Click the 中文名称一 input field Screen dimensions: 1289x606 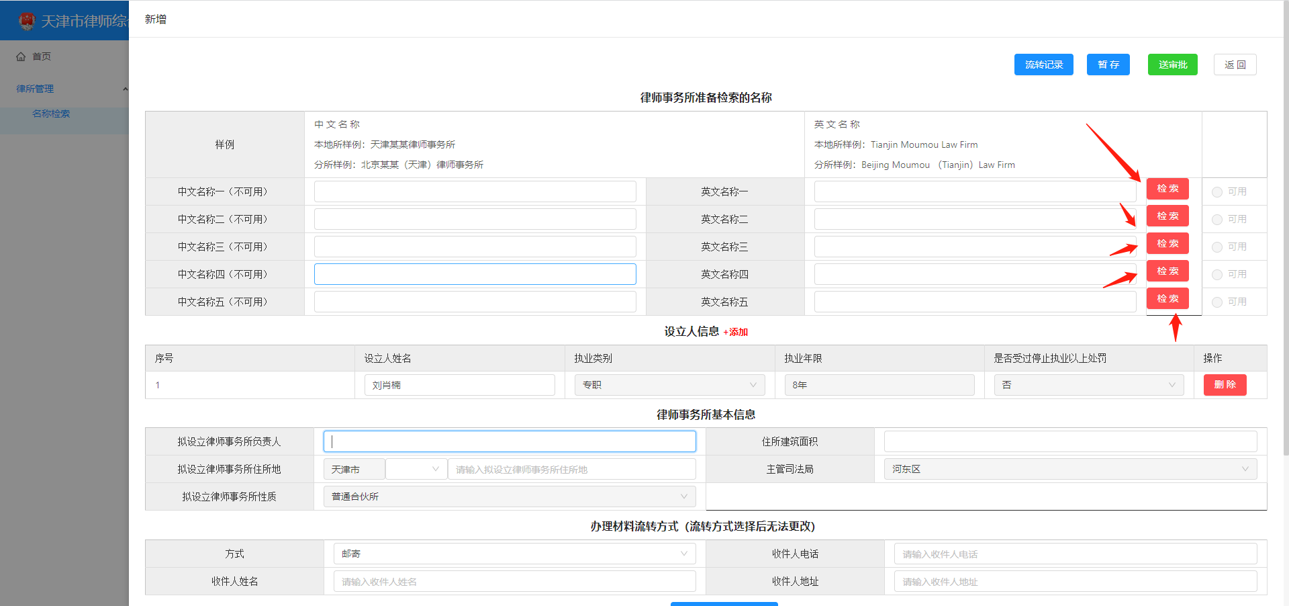(475, 191)
